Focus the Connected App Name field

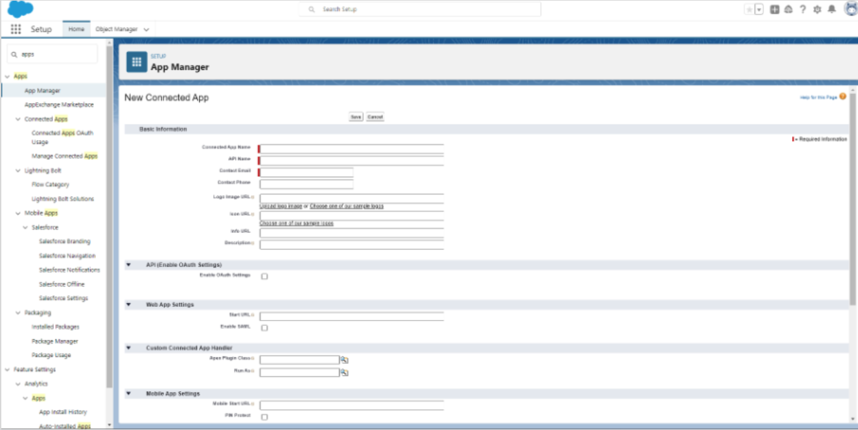point(352,148)
